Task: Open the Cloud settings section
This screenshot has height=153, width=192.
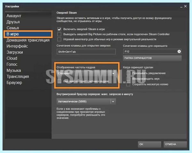Action: pyautogui.click(x=12, y=58)
